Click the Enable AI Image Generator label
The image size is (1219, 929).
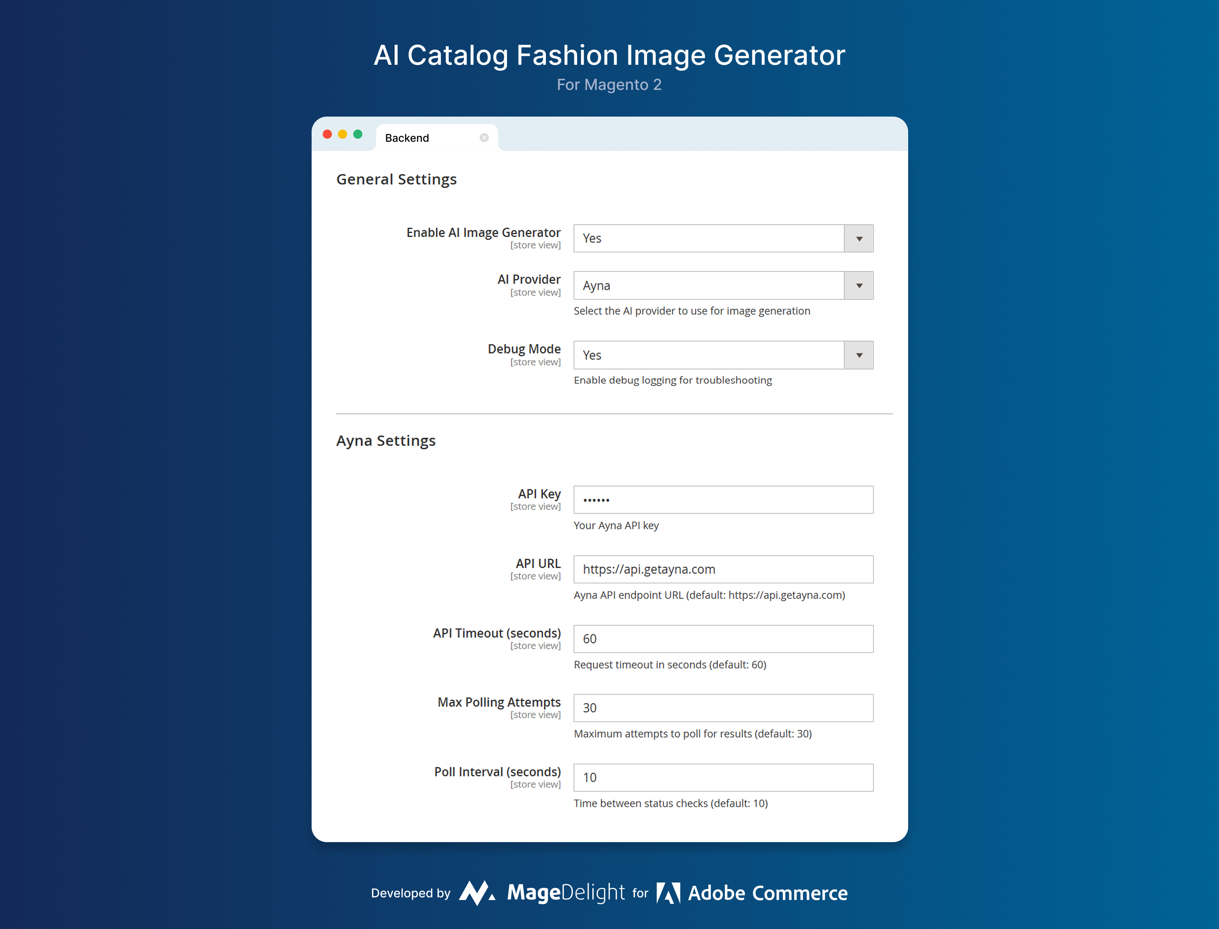[484, 233]
